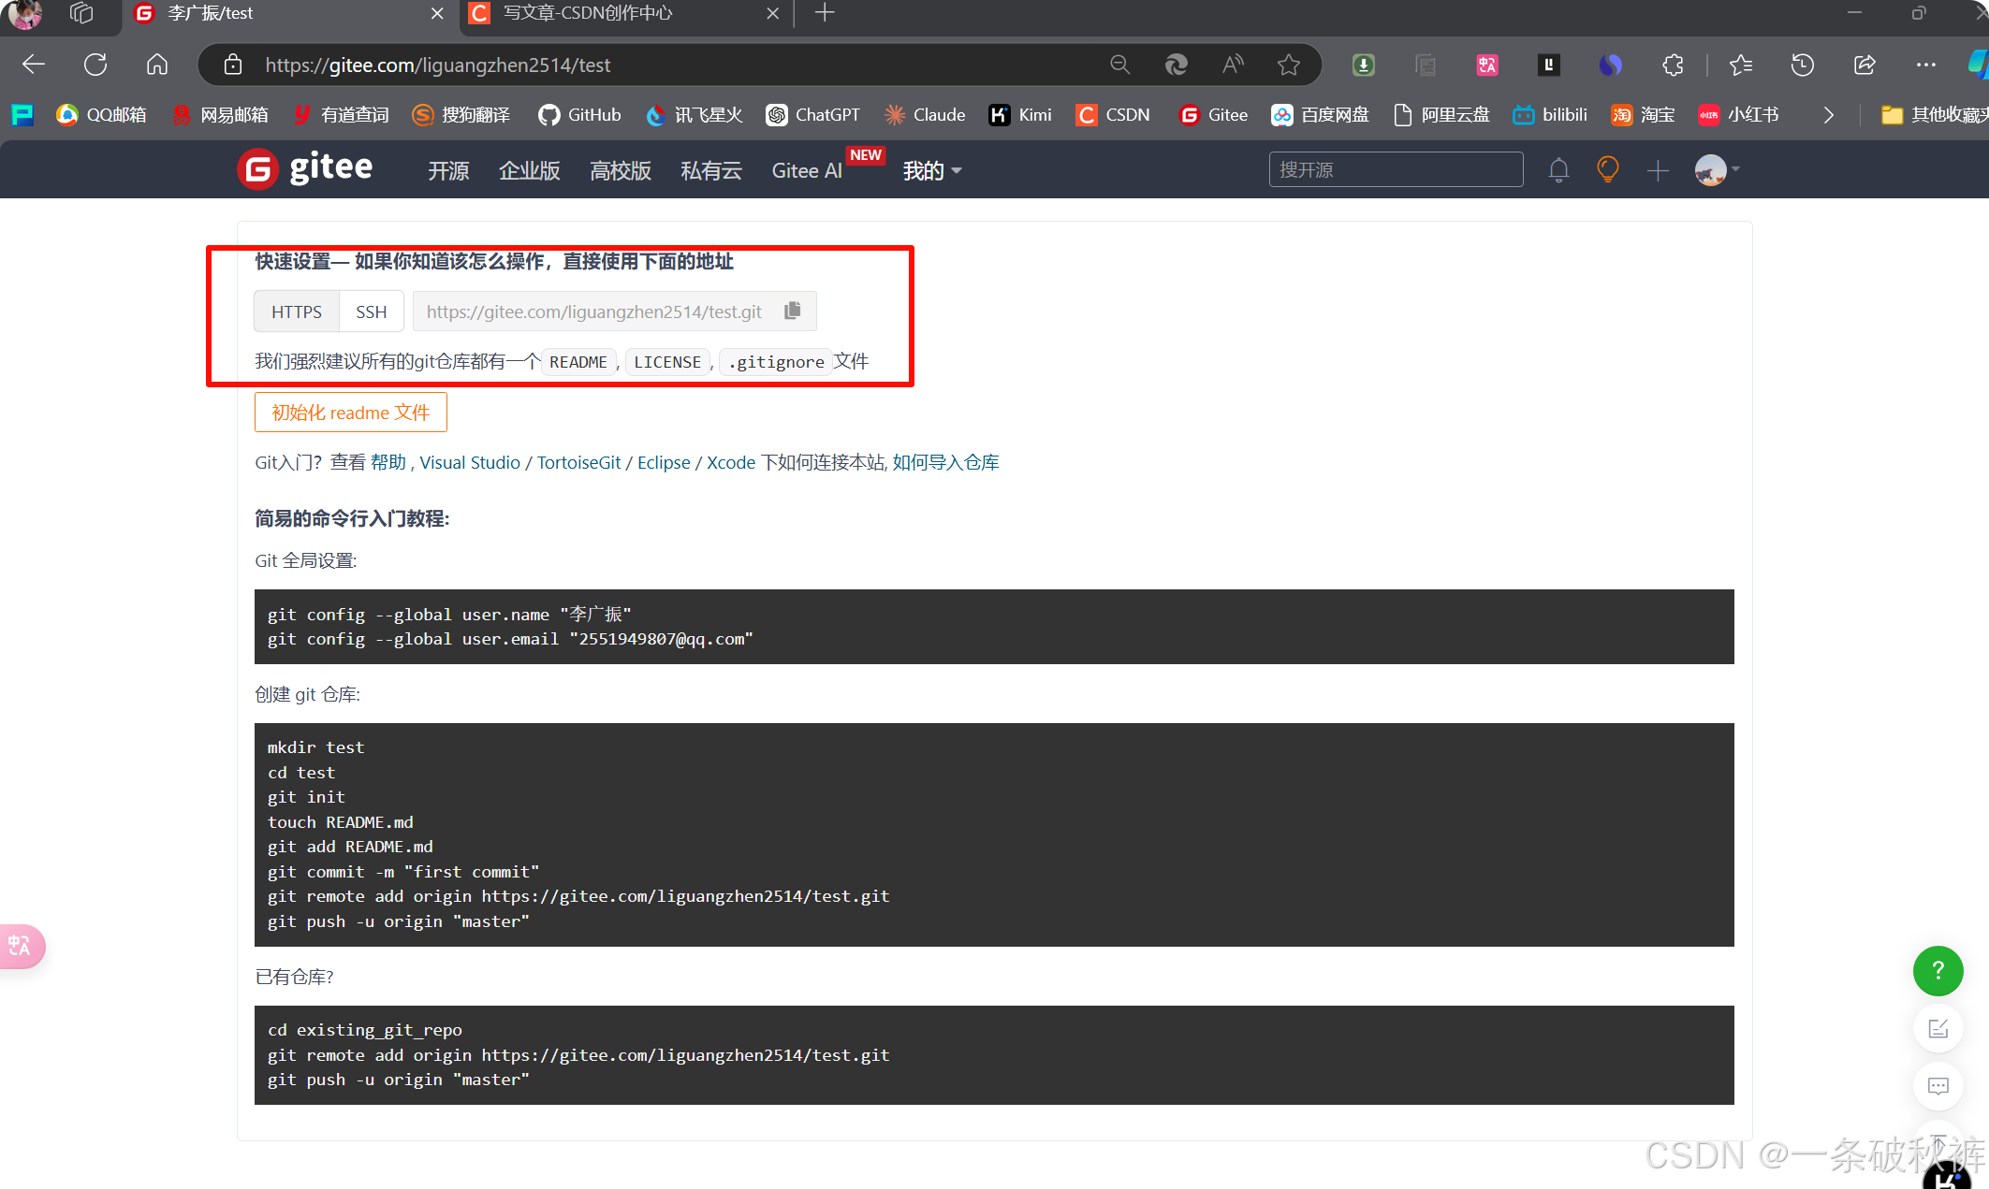
Task: Open Gitee notifications bell
Action: (x=1558, y=170)
